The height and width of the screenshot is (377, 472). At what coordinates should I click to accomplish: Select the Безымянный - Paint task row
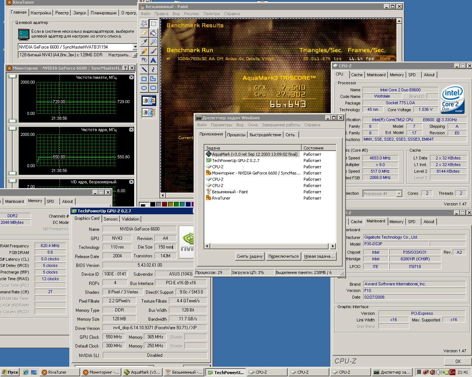click(270, 192)
